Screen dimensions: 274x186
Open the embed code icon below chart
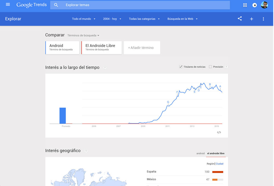point(219,132)
